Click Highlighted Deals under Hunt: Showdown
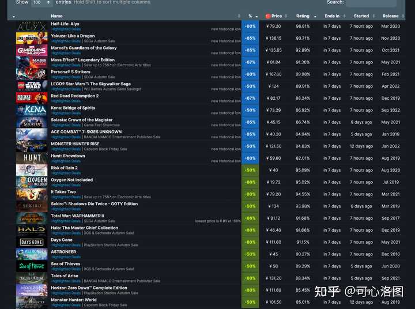Viewport: 415px width, 309px height. [x=66, y=161]
